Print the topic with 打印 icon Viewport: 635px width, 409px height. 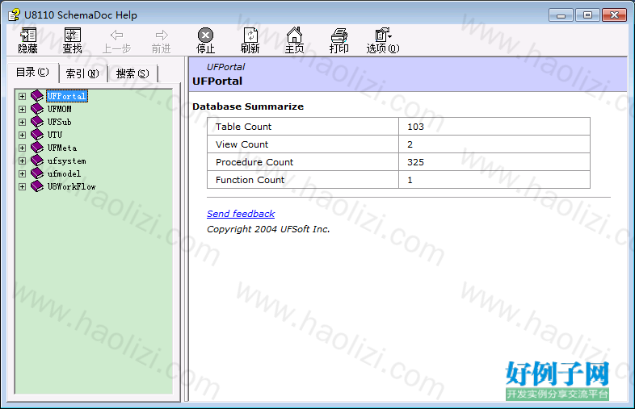[339, 35]
